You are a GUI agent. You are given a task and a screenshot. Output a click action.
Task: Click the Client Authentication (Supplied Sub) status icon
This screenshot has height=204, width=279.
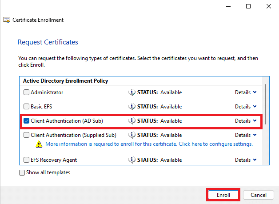pyautogui.click(x=132, y=135)
